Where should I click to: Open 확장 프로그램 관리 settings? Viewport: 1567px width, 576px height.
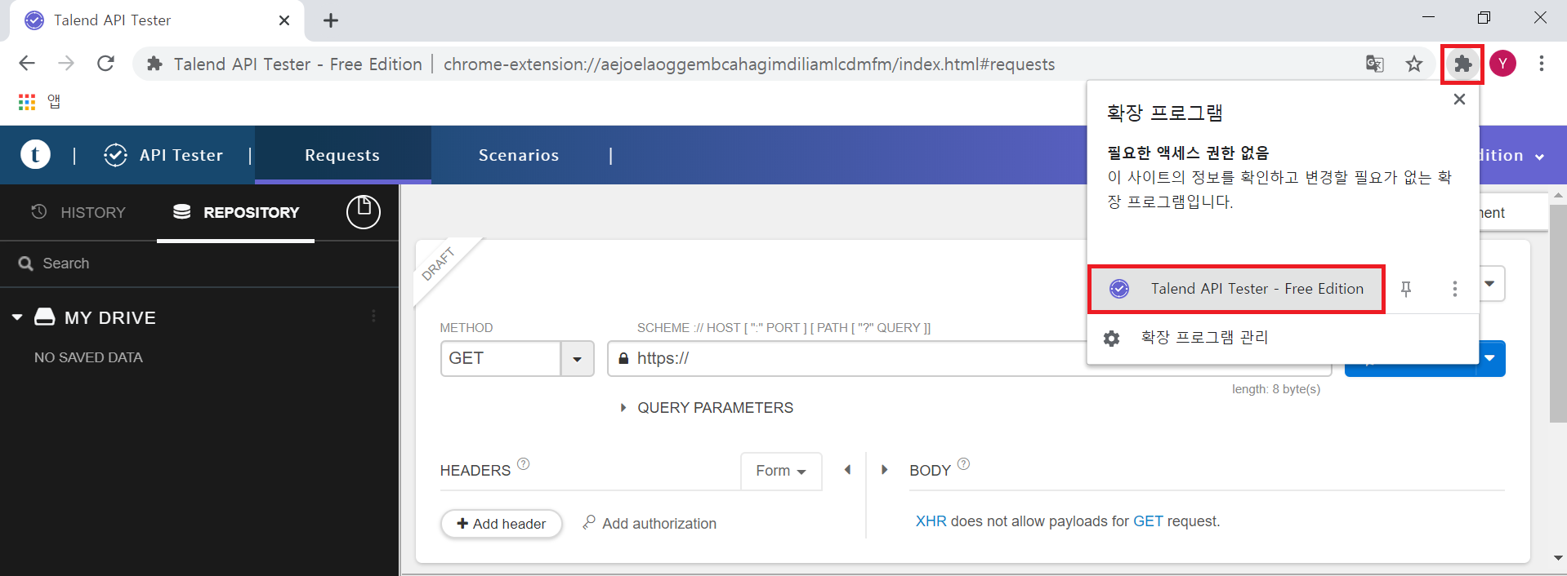coord(1283,338)
